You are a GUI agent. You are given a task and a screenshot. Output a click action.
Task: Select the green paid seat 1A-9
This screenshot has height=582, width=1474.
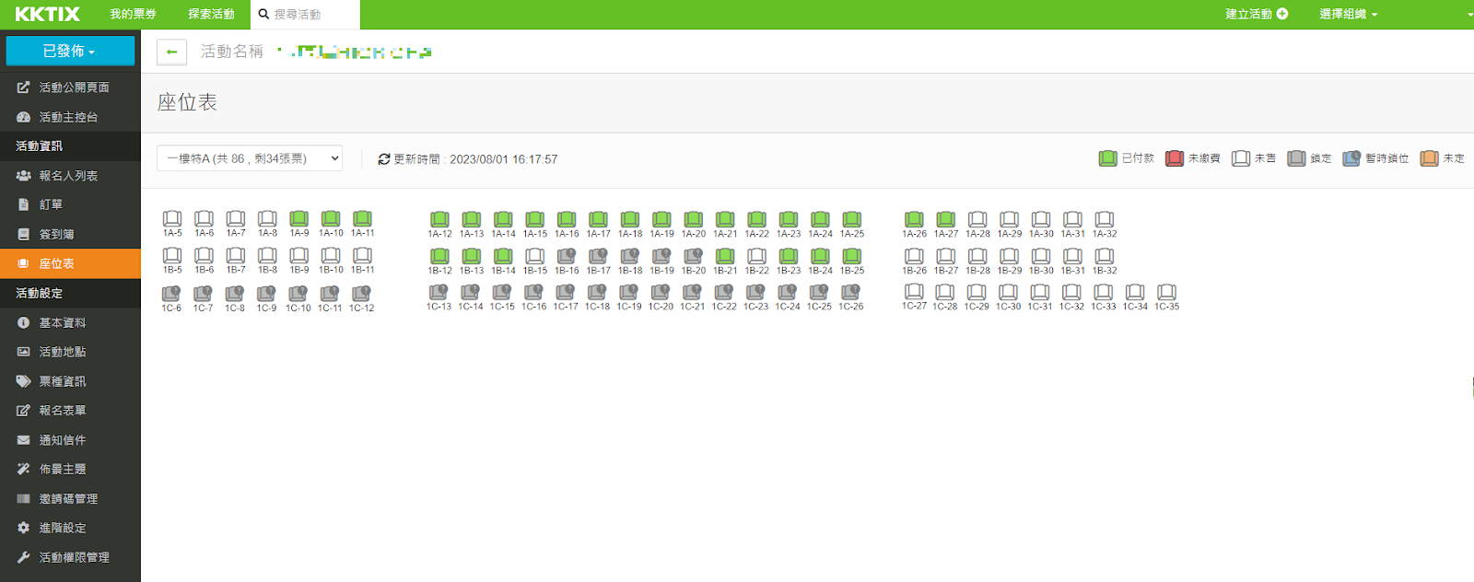(299, 218)
